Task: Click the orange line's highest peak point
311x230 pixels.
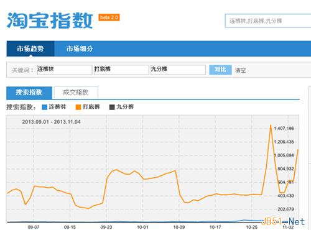Action: 271,125
